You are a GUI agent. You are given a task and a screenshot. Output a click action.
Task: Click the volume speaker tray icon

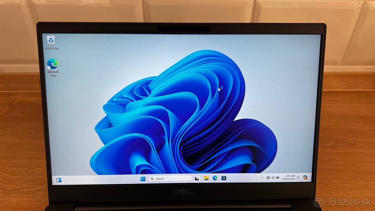click(273, 178)
